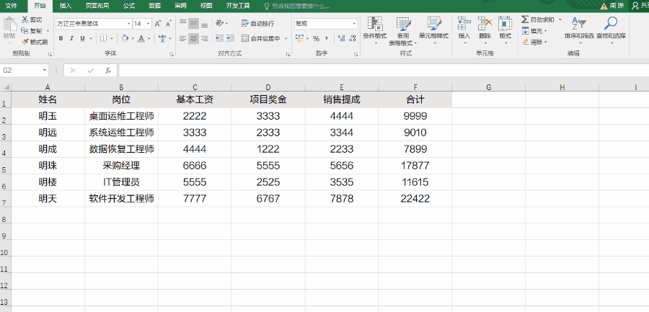Click the comma style icon

327,38
